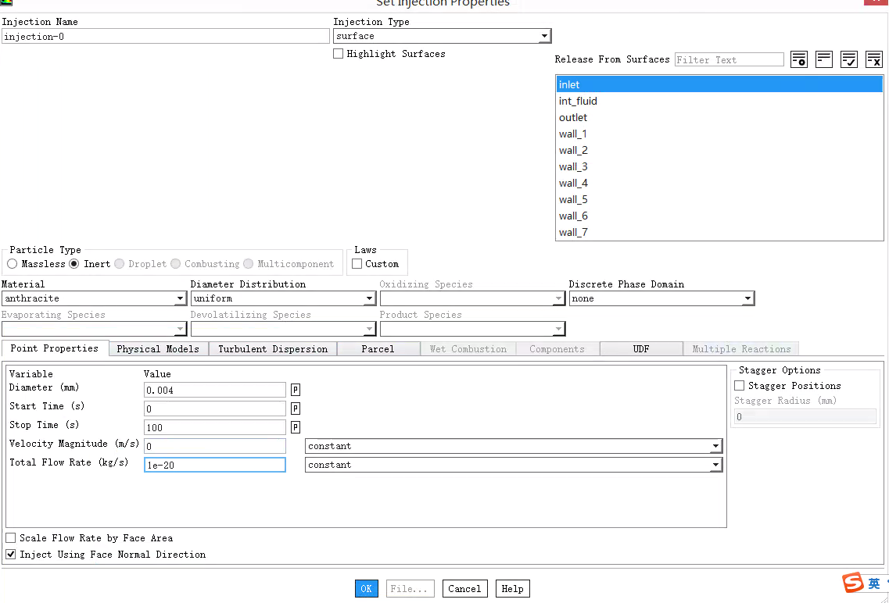Click the toggle tree view icon beside Filter Text
The height and width of the screenshot is (603, 889).
pyautogui.click(x=798, y=59)
